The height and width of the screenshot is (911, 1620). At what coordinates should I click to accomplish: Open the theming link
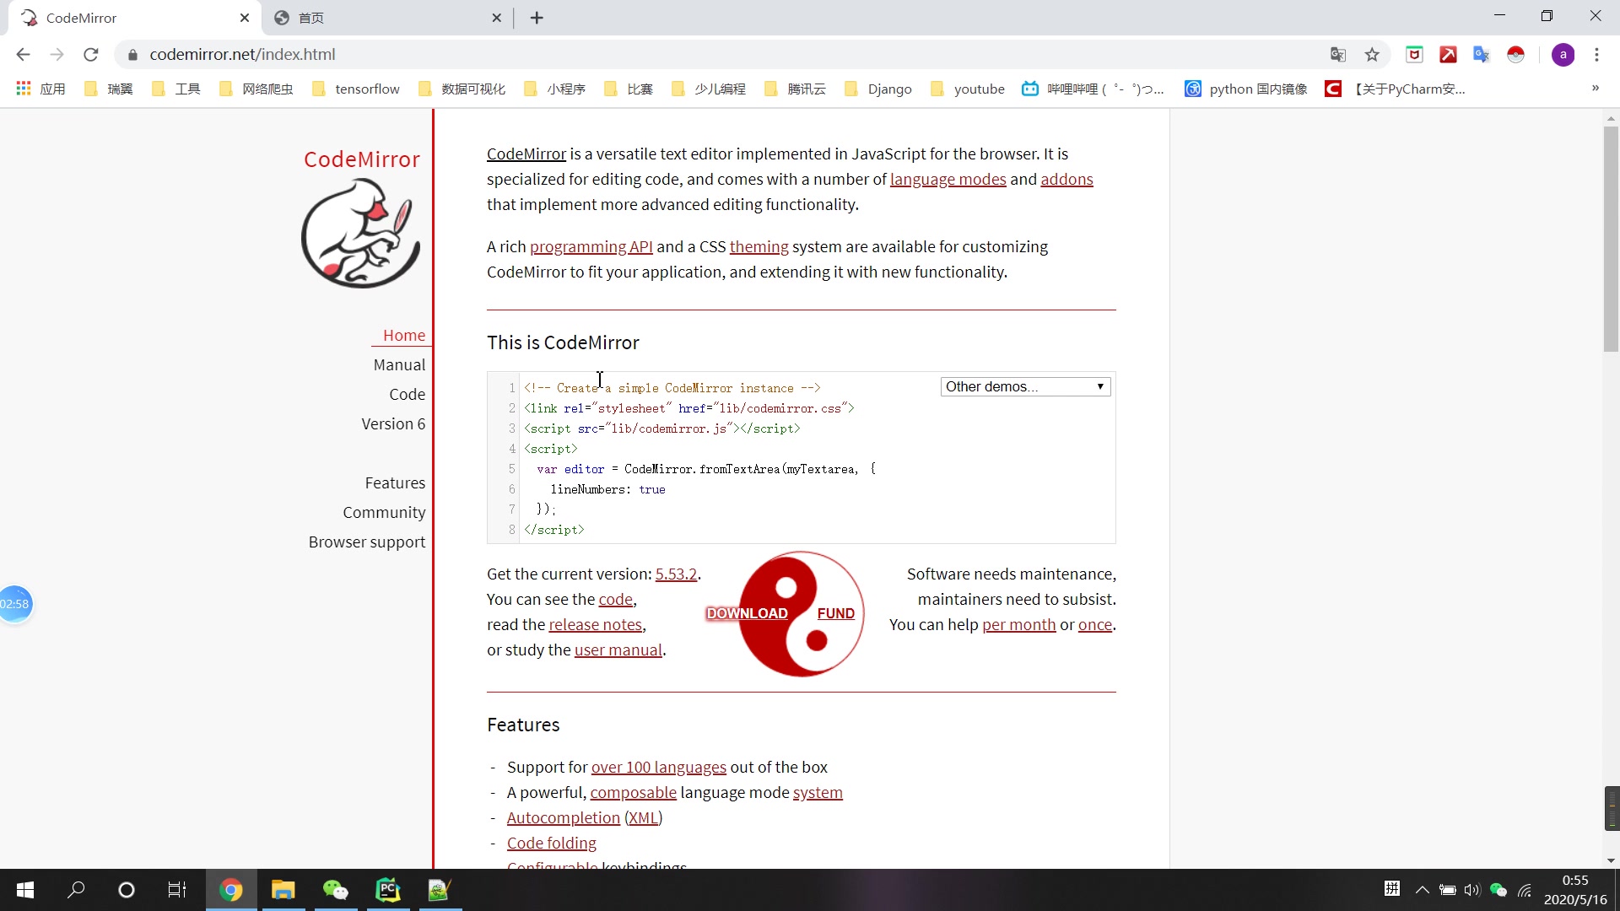pos(759,246)
